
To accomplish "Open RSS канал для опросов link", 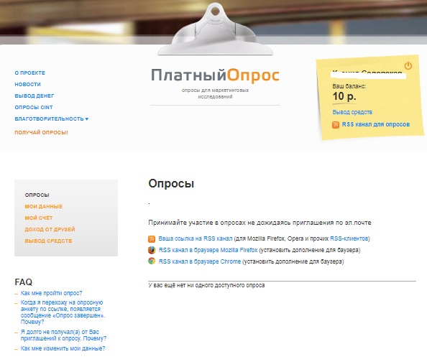I will 376,124.
